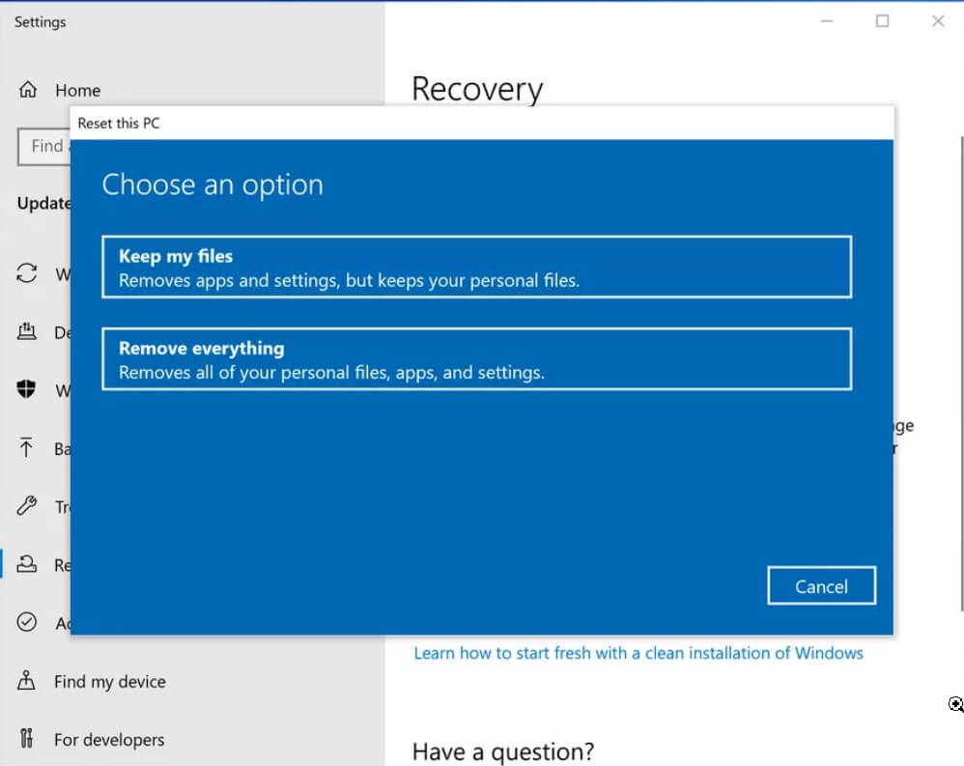The image size is (964, 766).
Task: Click the zoom magnifier icon at bottom right
Action: click(956, 704)
